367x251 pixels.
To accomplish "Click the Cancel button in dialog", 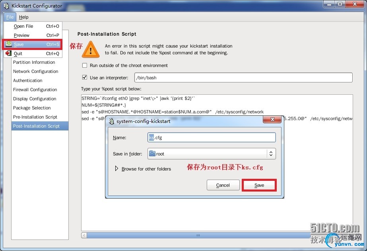I will [223, 185].
